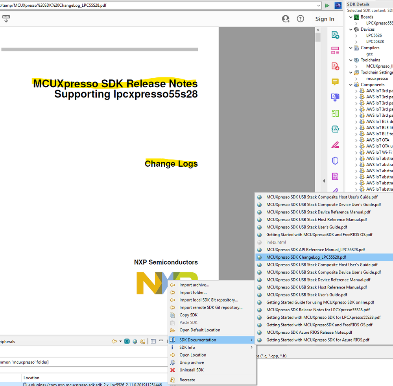Click the globe icon in the SDK toolbar
This screenshot has width=393, height=386.
[135, 341]
